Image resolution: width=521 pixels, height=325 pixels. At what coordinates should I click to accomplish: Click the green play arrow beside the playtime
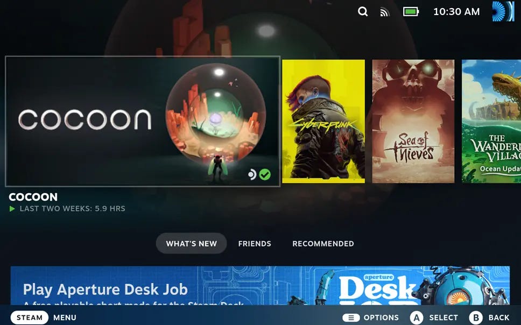11,209
